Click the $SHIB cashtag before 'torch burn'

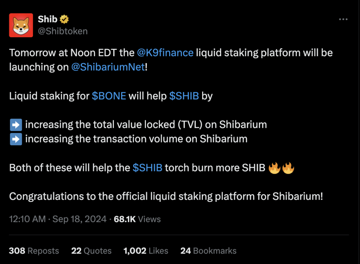[x=147, y=167]
